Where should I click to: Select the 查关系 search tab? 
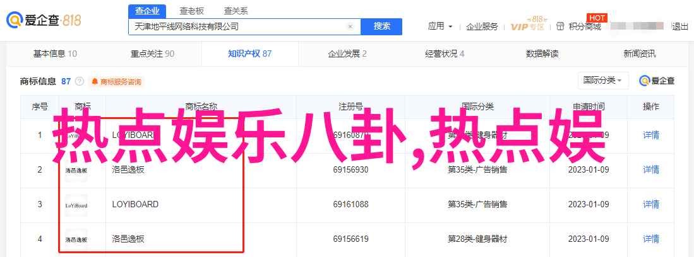(236, 11)
